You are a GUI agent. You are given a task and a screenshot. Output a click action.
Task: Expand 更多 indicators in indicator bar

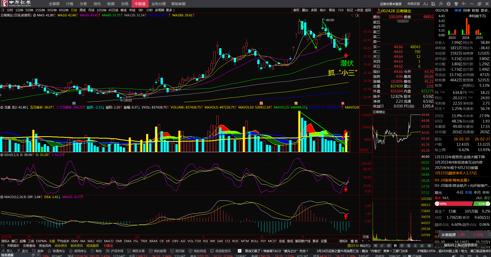click(x=316, y=241)
